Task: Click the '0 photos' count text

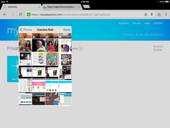Action: pos(158,47)
